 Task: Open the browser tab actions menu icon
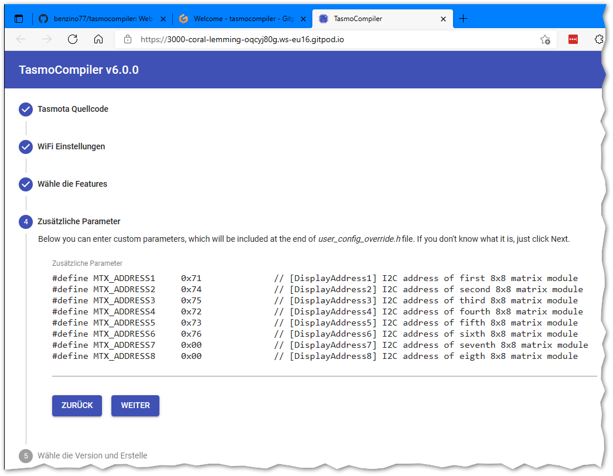(x=19, y=19)
